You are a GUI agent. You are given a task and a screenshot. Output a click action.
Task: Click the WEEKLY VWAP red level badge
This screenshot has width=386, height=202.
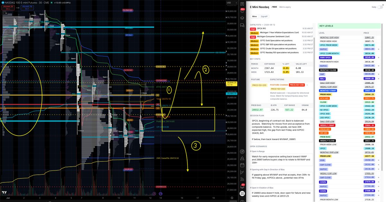click(x=328, y=125)
